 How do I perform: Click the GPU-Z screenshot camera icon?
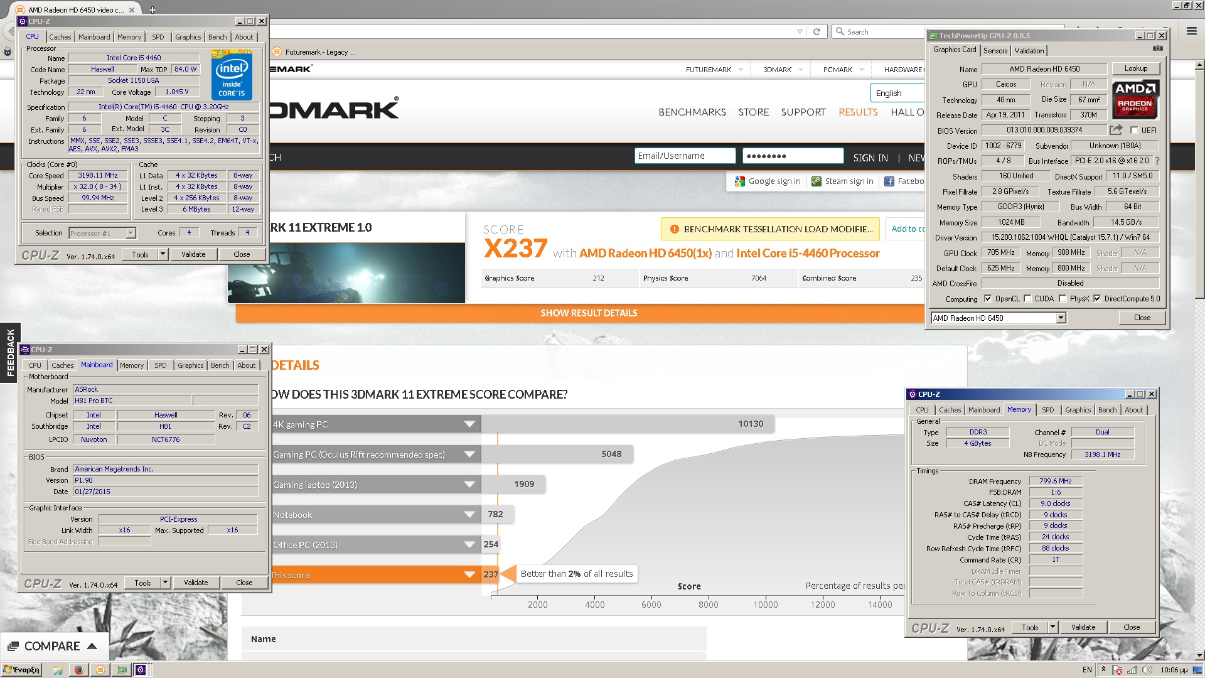pos(1158,48)
